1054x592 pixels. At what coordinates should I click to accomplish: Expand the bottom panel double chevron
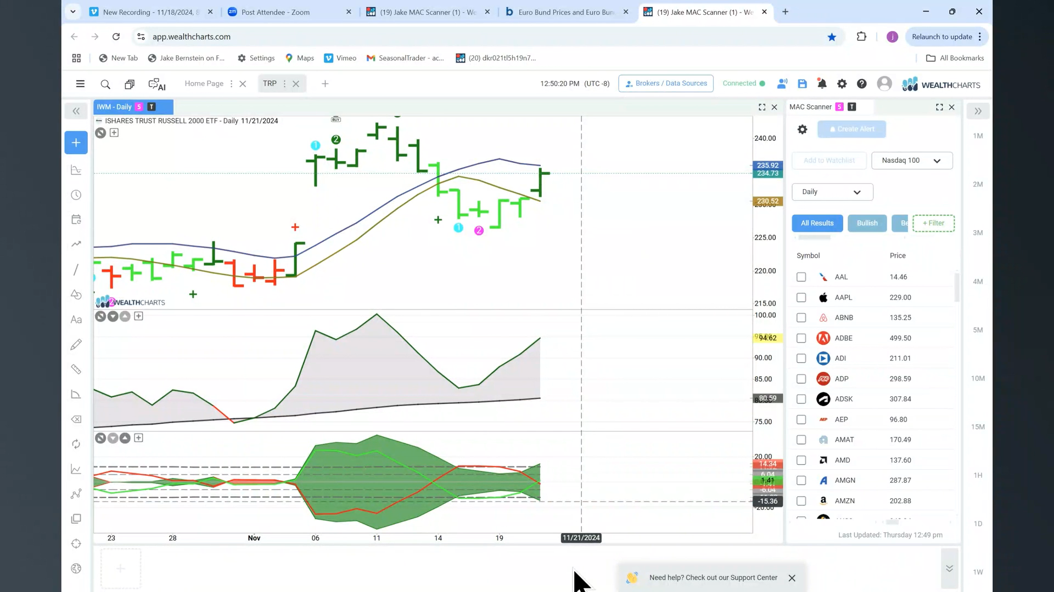(949, 568)
